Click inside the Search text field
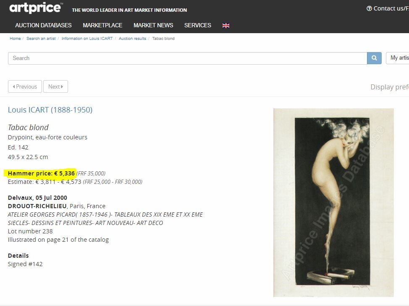The width and height of the screenshot is (409, 306). [x=188, y=58]
